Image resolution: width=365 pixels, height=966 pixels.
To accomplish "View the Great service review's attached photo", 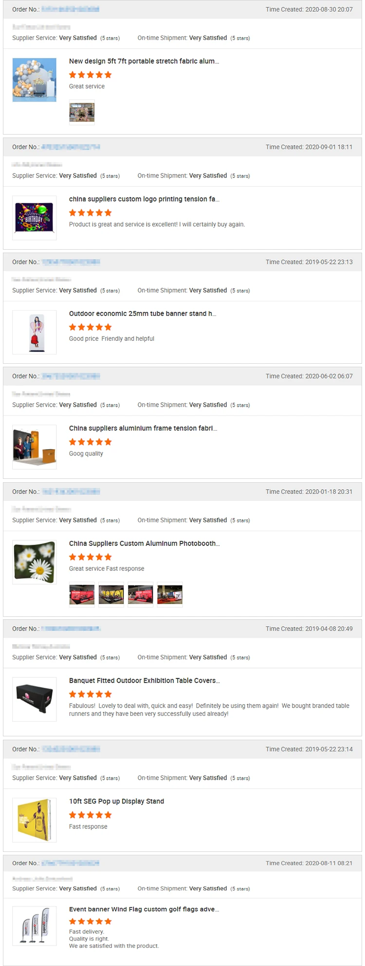I will (x=82, y=113).
